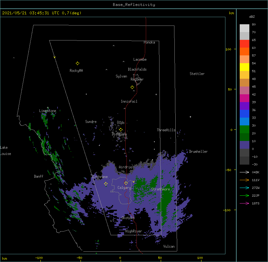The width and height of the screenshot is (268, 262).
Task: Select the magenta 42 dBZ color swatch
Action: click(244, 98)
